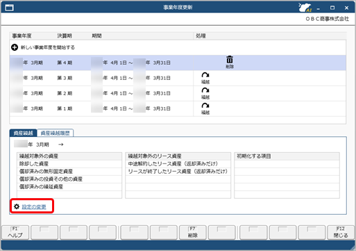Click the F7 削除 function button
Viewport: 356px width, 251px height.
pos(193,232)
